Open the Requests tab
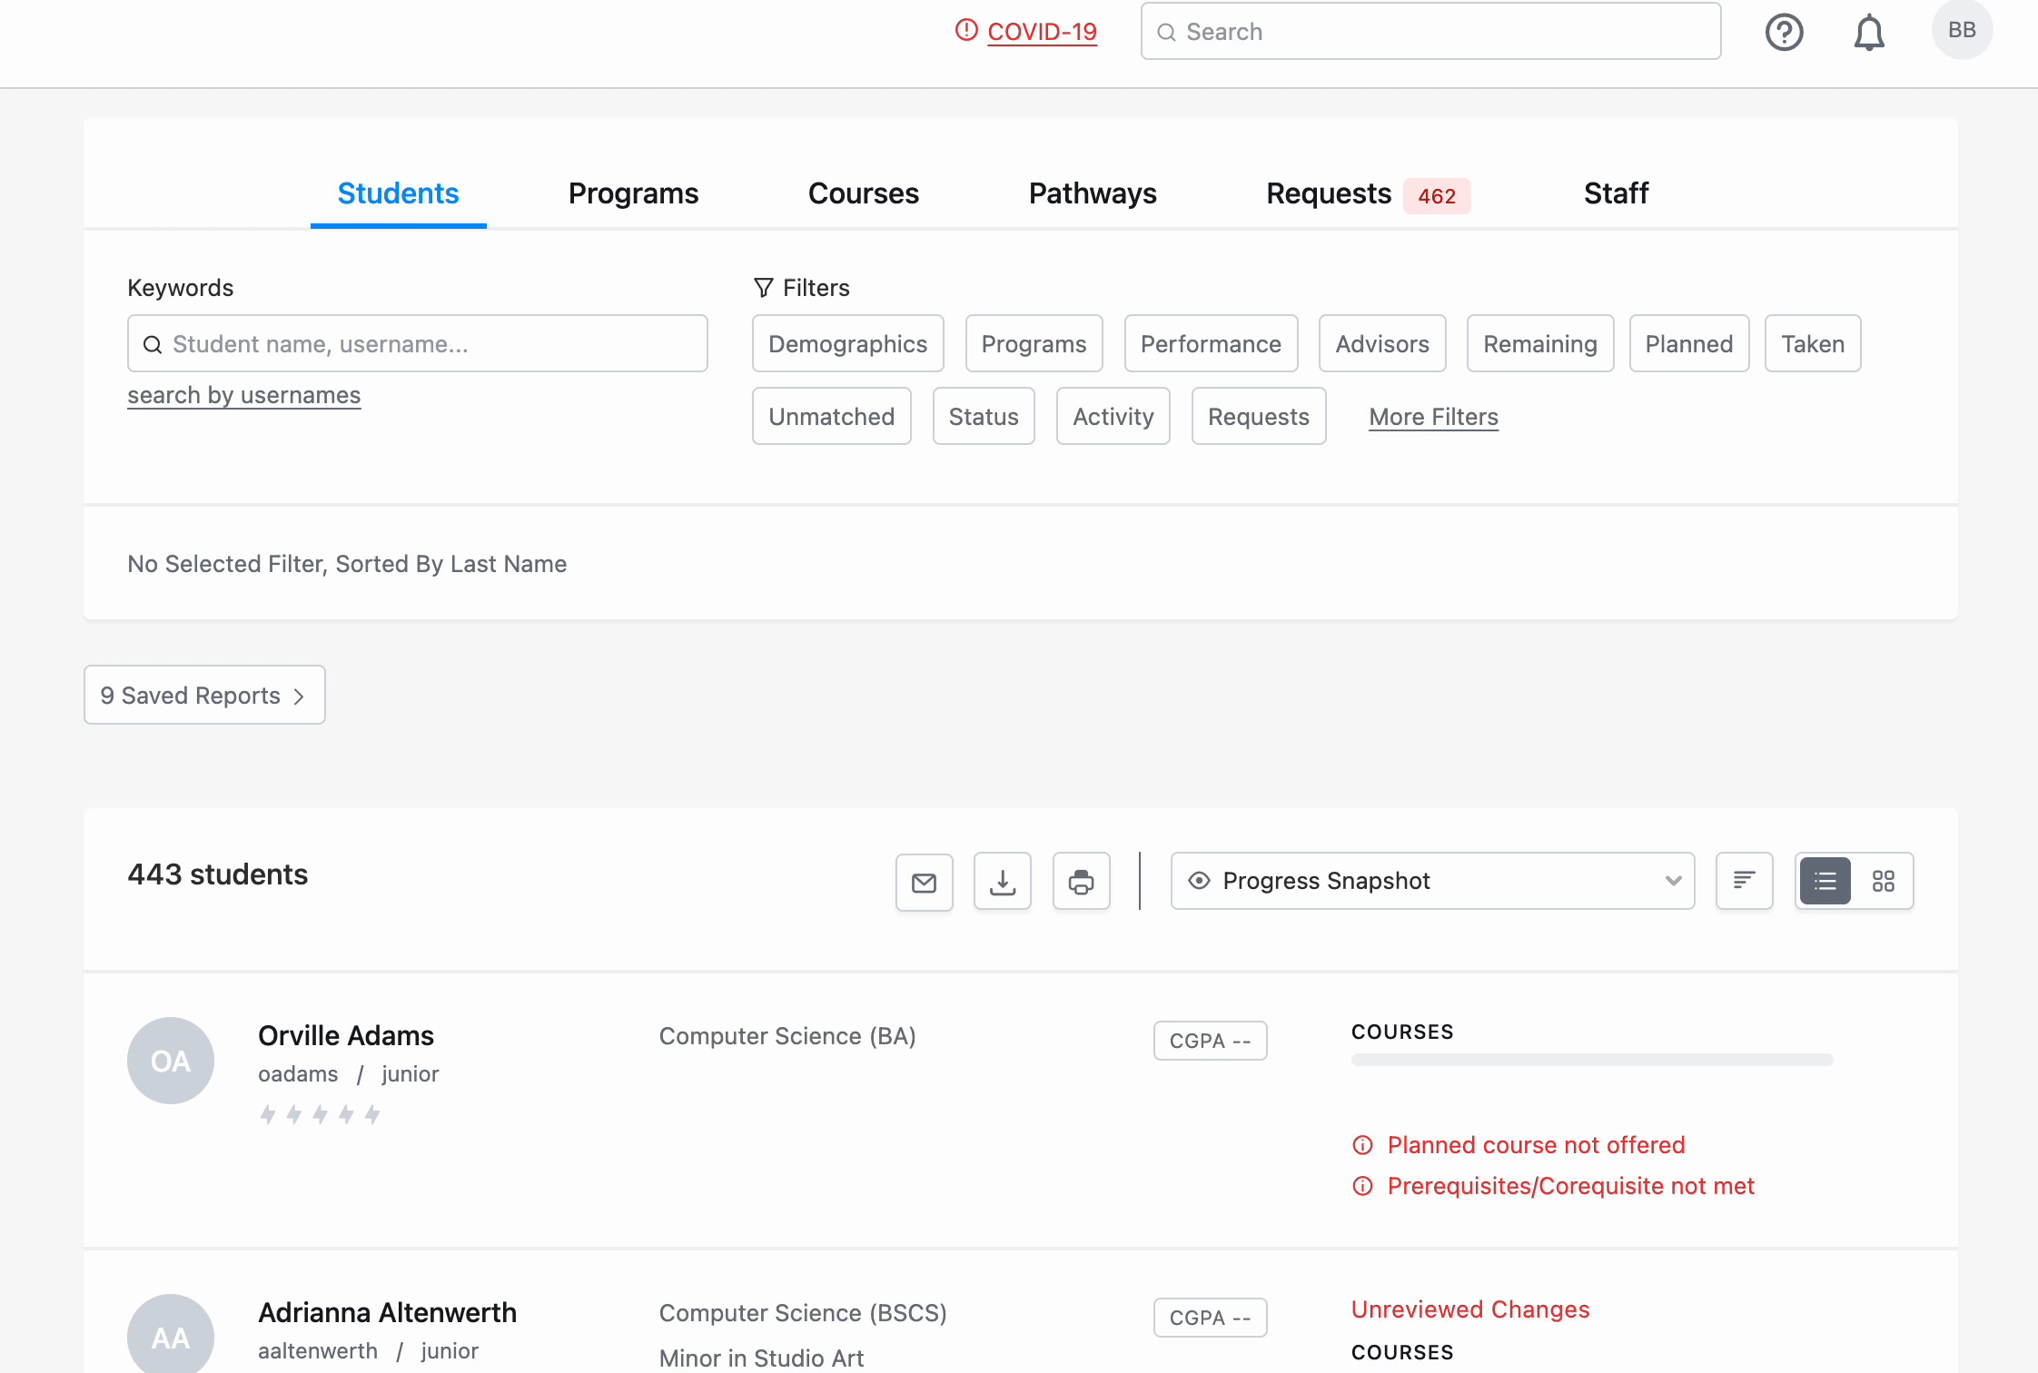 tap(1329, 193)
